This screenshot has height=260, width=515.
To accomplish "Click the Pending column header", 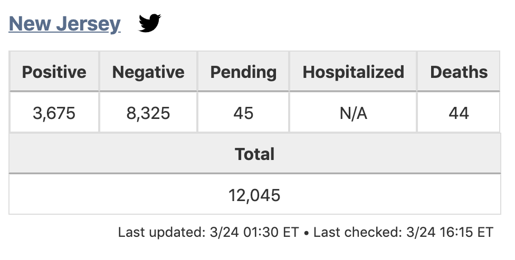I will [x=243, y=72].
